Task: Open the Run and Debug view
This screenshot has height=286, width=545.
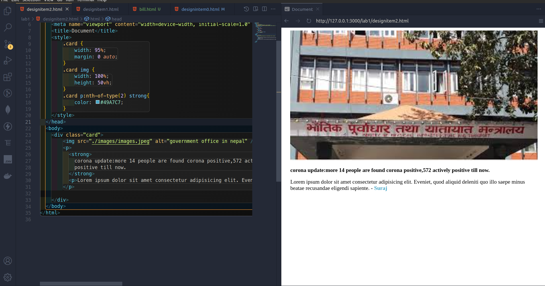Action: pyautogui.click(x=8, y=60)
